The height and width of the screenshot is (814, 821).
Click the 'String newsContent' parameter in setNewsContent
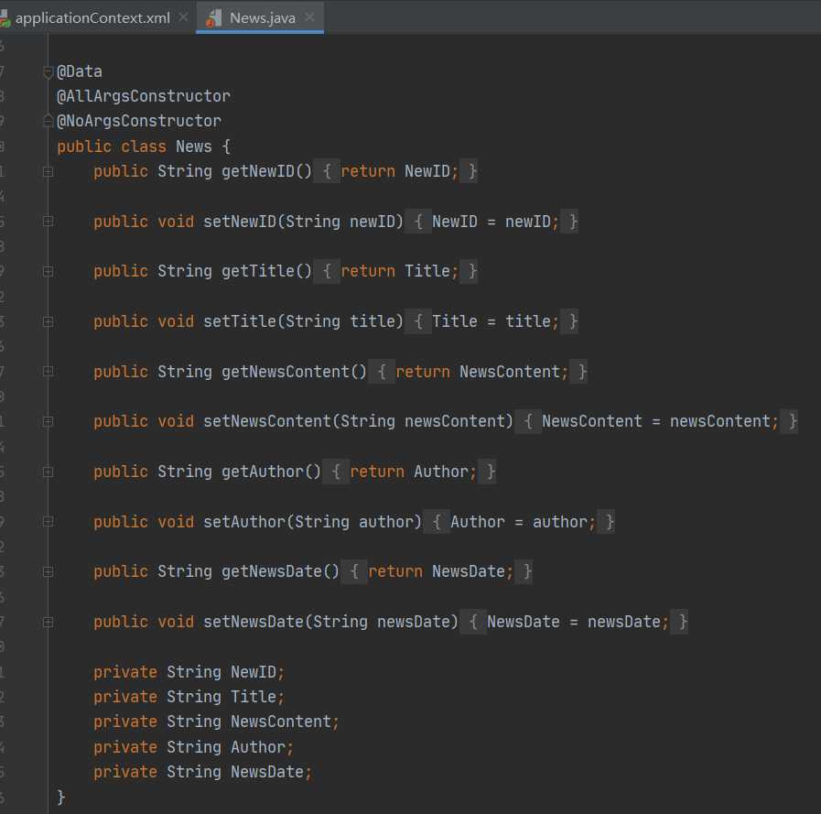tap(423, 422)
